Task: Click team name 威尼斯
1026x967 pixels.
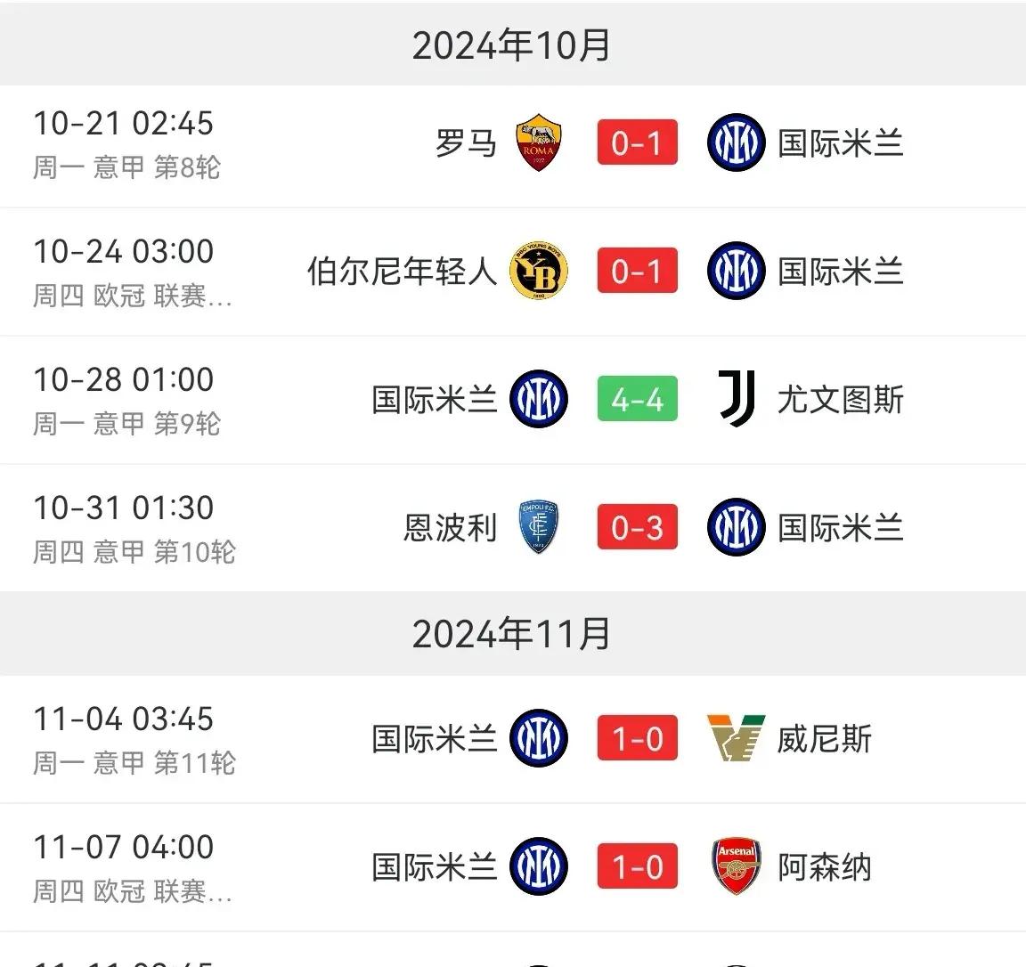Action: (x=824, y=738)
